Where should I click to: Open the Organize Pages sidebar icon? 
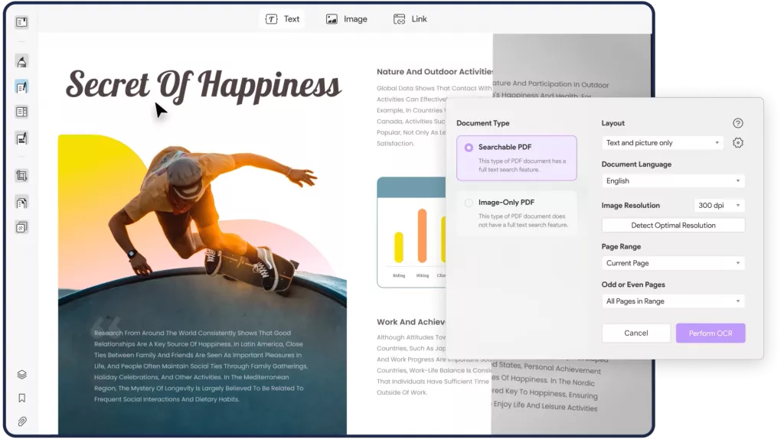21,112
